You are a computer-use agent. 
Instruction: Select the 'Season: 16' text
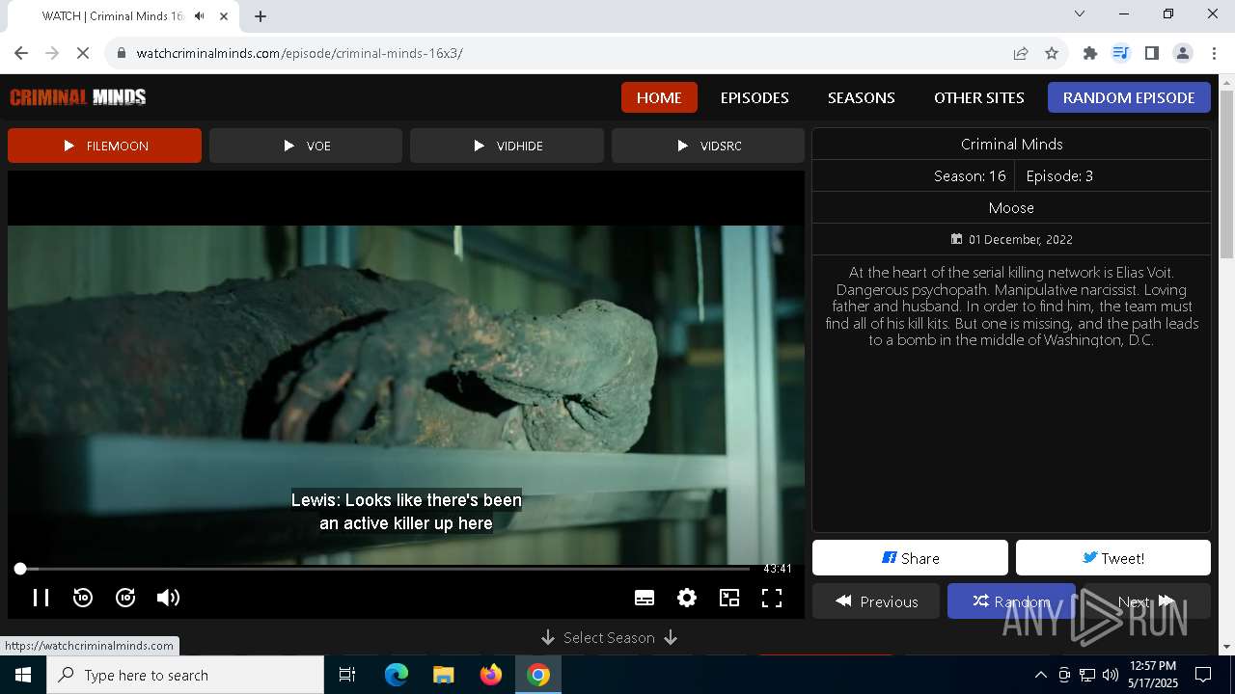pyautogui.click(x=970, y=176)
